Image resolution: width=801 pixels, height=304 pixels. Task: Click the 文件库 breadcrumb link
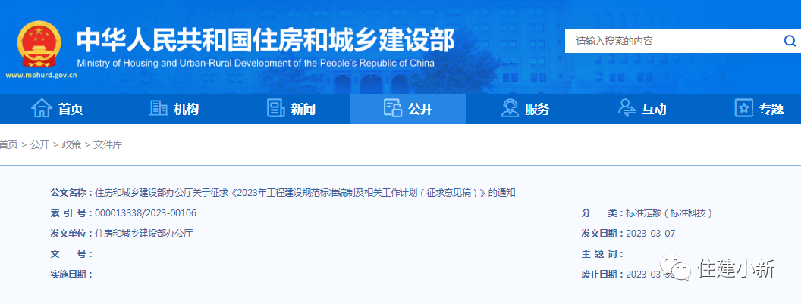tap(108, 144)
